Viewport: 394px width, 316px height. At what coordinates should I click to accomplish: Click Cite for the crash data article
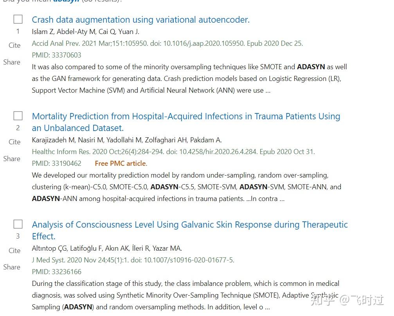coord(14,45)
